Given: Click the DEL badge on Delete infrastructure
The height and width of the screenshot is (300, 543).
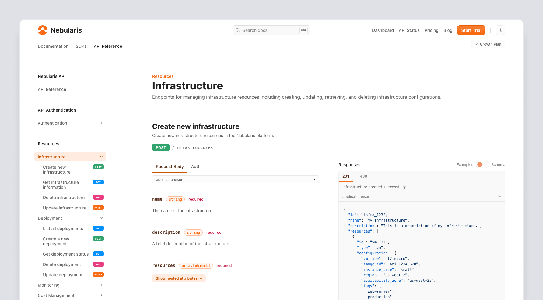Looking at the screenshot, I should tap(98, 197).
